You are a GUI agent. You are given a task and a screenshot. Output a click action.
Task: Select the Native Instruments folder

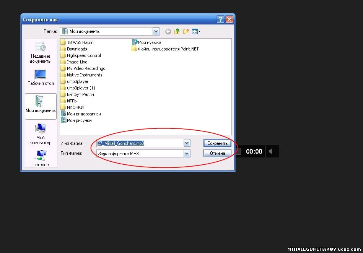tap(81, 75)
